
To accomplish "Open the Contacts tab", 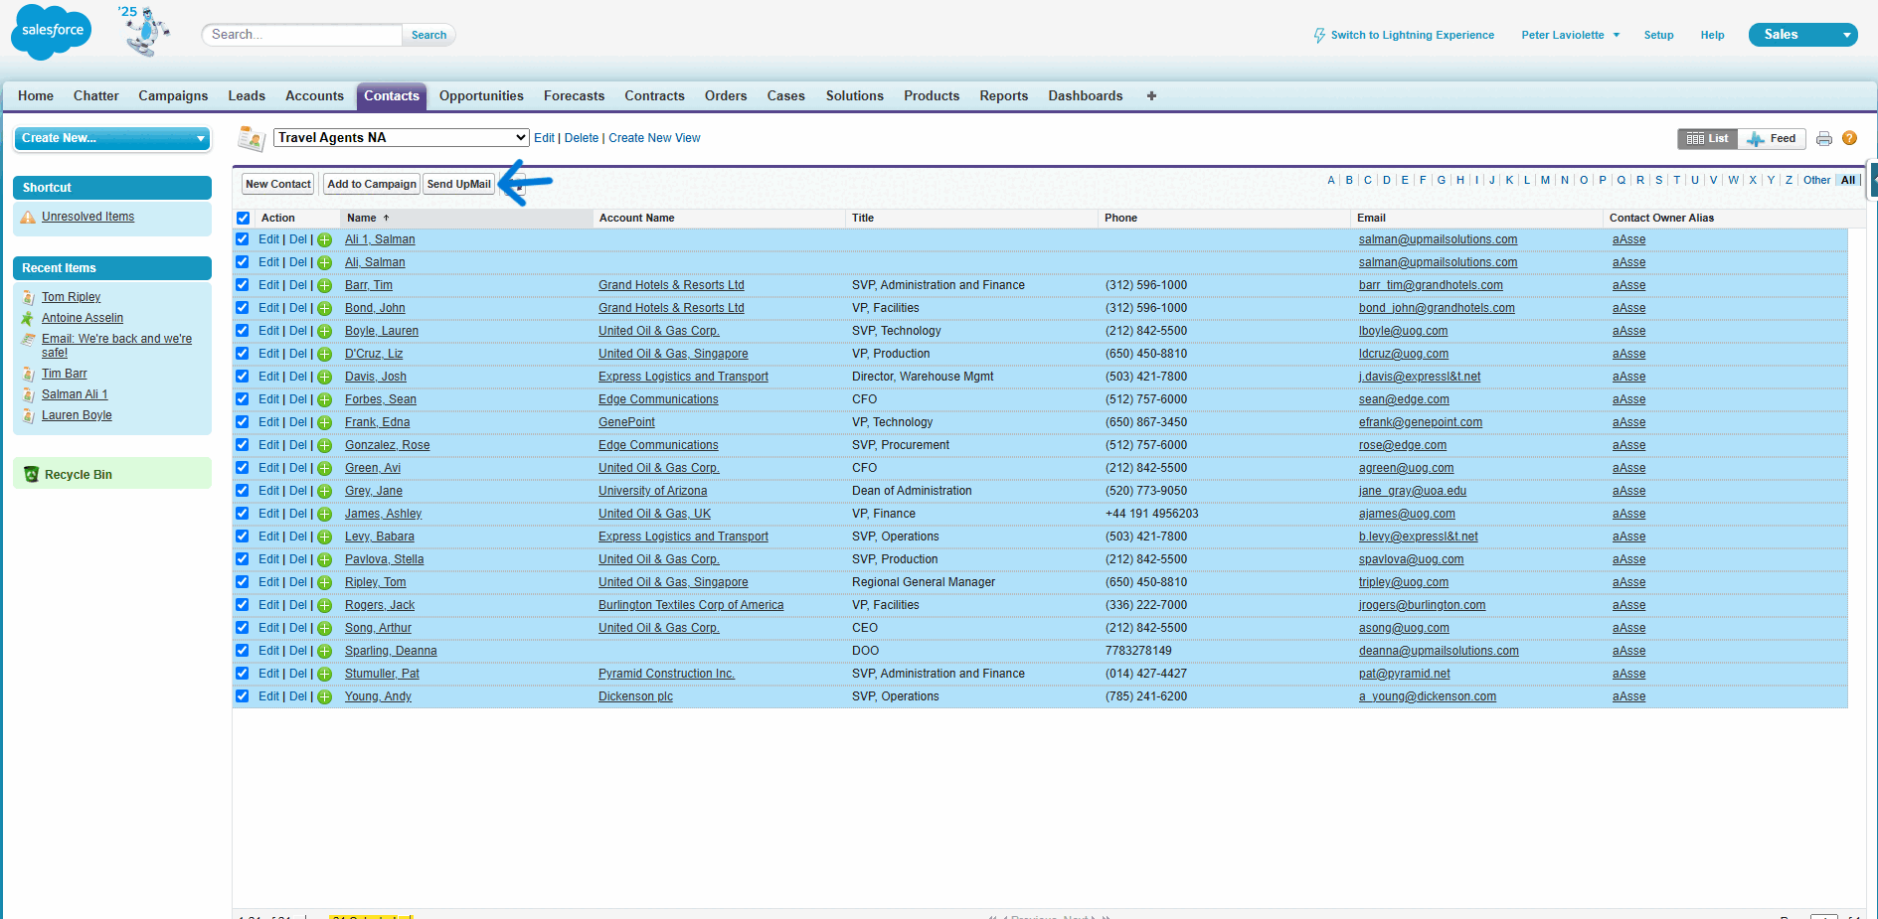I will point(392,96).
